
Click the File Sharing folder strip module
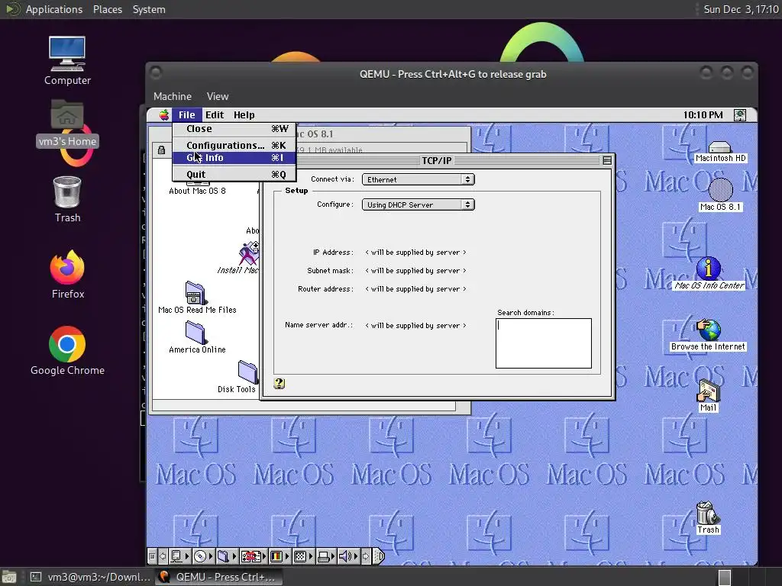228,556
